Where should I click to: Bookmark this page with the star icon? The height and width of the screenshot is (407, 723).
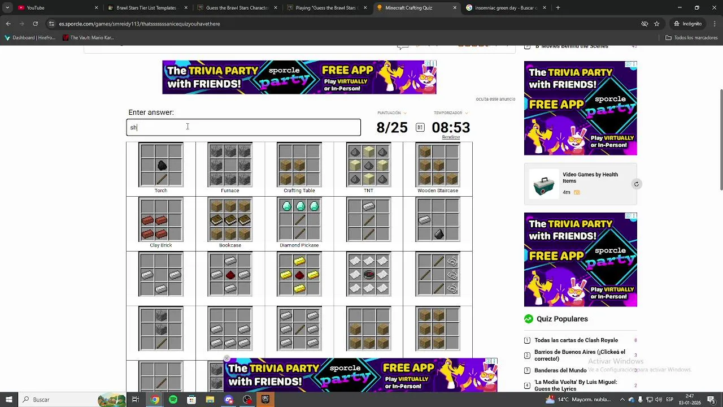(656, 24)
